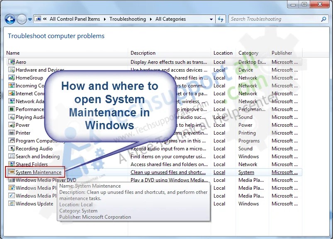
Task: Click the Printer troubleshooter icon
Action: point(11,133)
